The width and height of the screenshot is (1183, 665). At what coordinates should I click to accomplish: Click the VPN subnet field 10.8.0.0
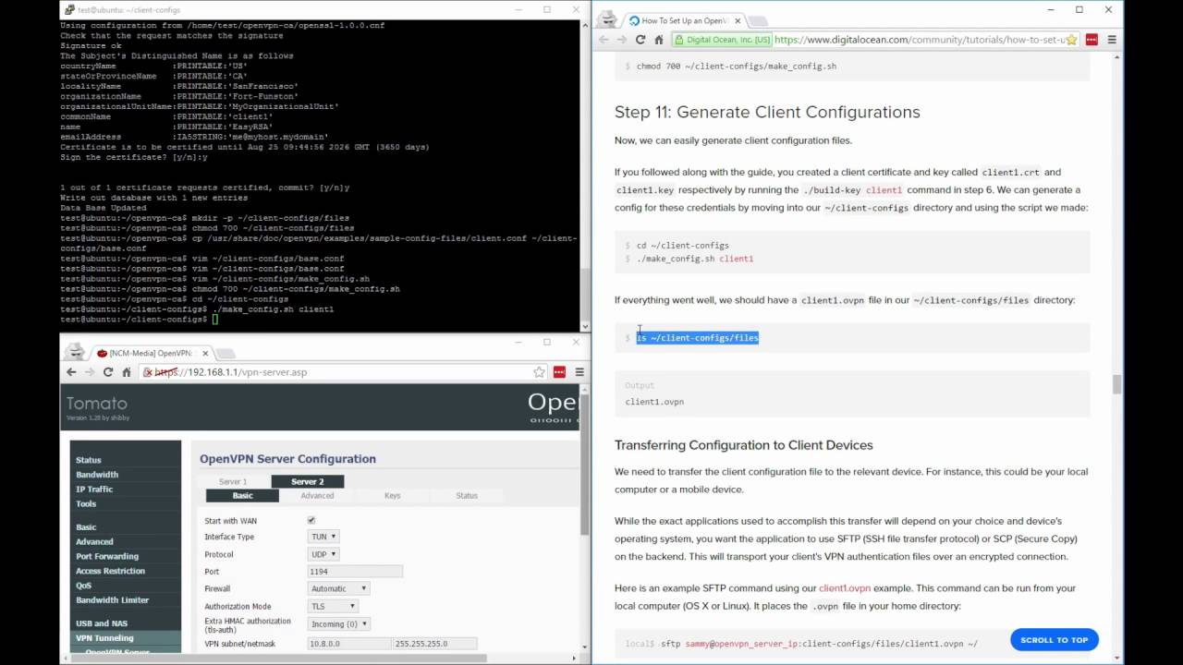tap(349, 643)
